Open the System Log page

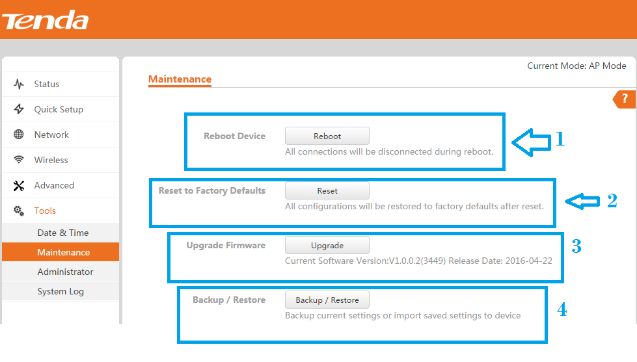click(x=61, y=291)
